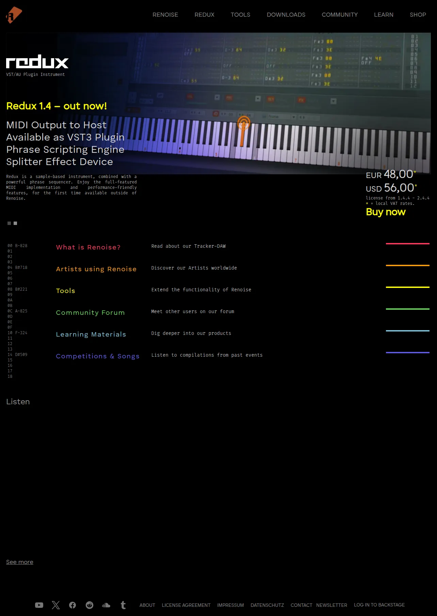437x616 pixels.
Task: Open the Reddit community icon
Action: pos(90,605)
